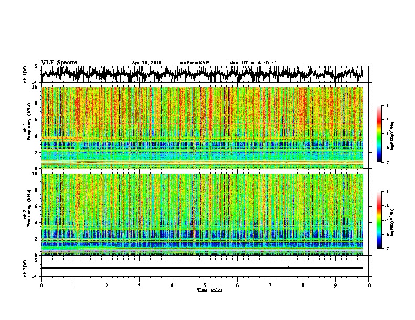Click time axis tick label "4"
This screenshot has height=320, width=415.
172,285
